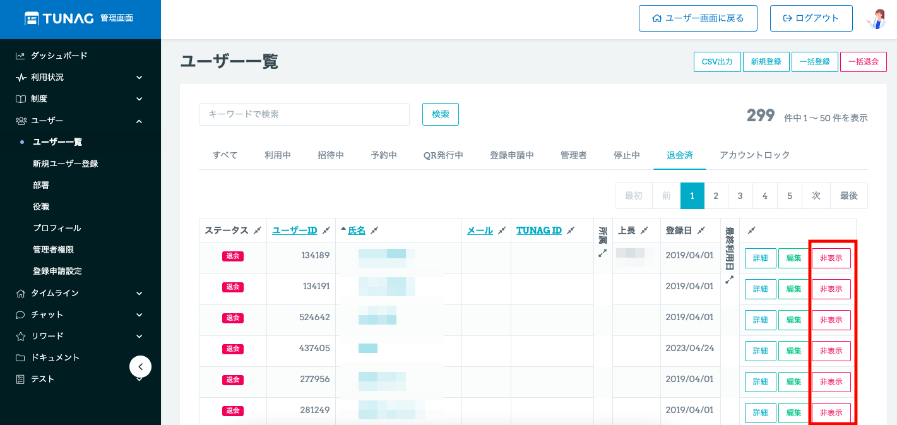This screenshot has height=425, width=897.
Task: Click 非表示 for user 134191
Action: click(831, 289)
